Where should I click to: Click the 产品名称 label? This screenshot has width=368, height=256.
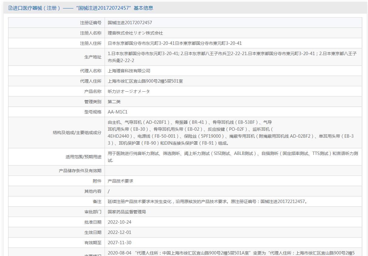tap(93, 91)
